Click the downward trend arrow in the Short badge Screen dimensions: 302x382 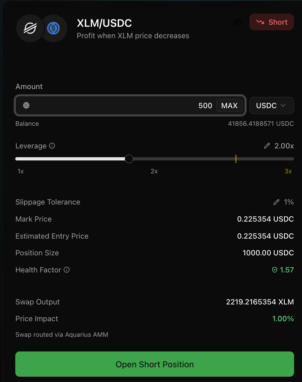(x=260, y=22)
